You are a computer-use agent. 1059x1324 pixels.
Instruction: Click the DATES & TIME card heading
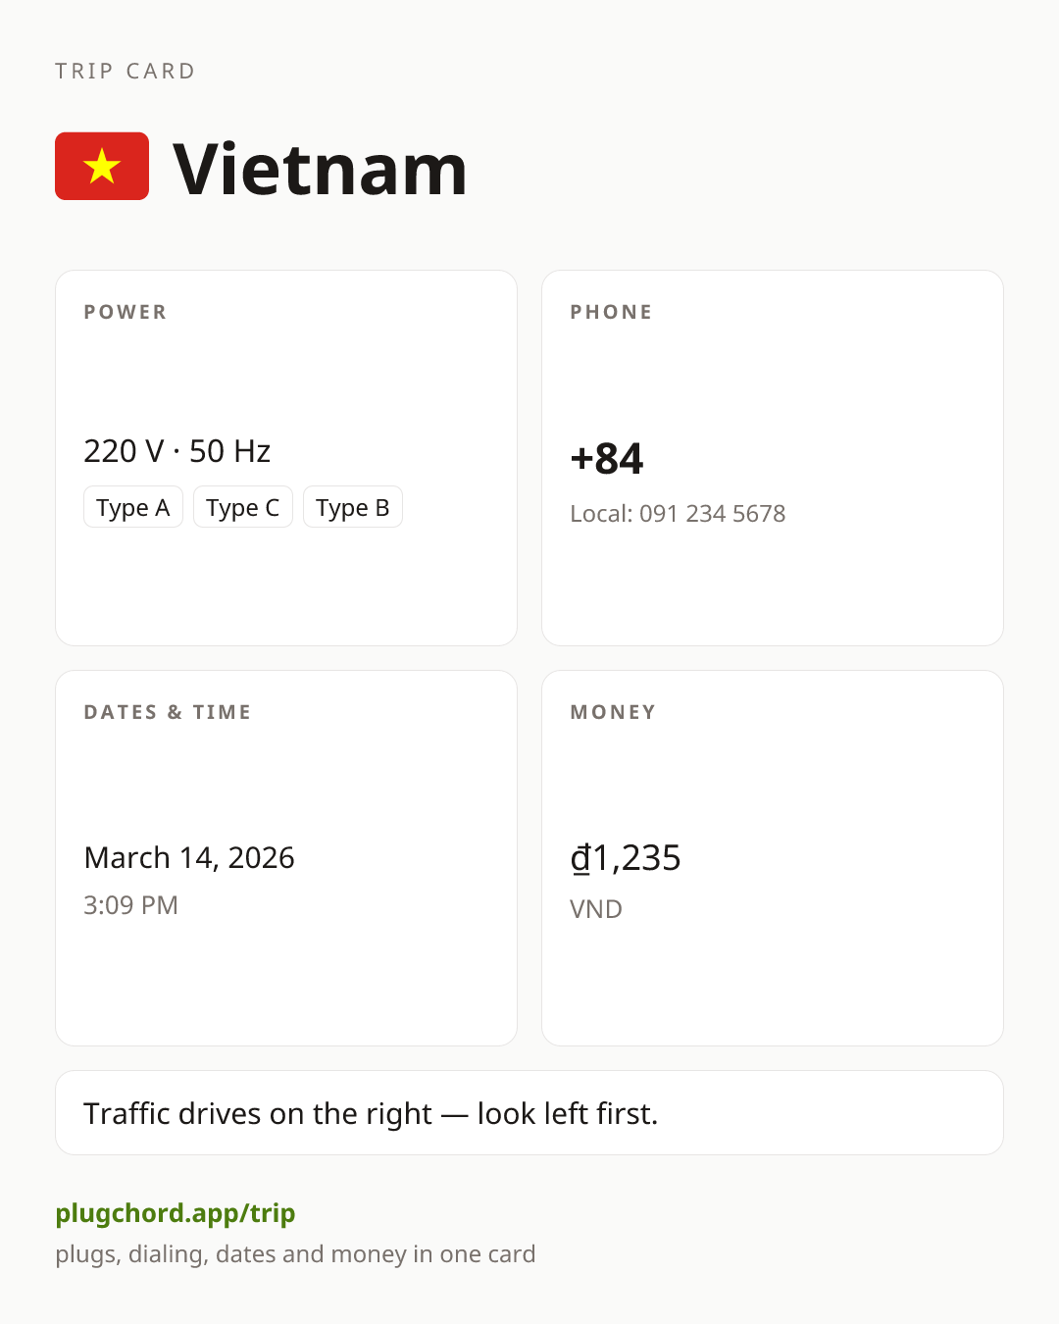[168, 712]
